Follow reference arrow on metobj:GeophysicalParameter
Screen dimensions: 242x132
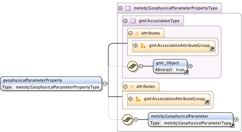(232, 125)
